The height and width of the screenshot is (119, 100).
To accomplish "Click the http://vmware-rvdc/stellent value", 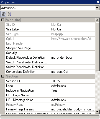I will pos(72,39).
